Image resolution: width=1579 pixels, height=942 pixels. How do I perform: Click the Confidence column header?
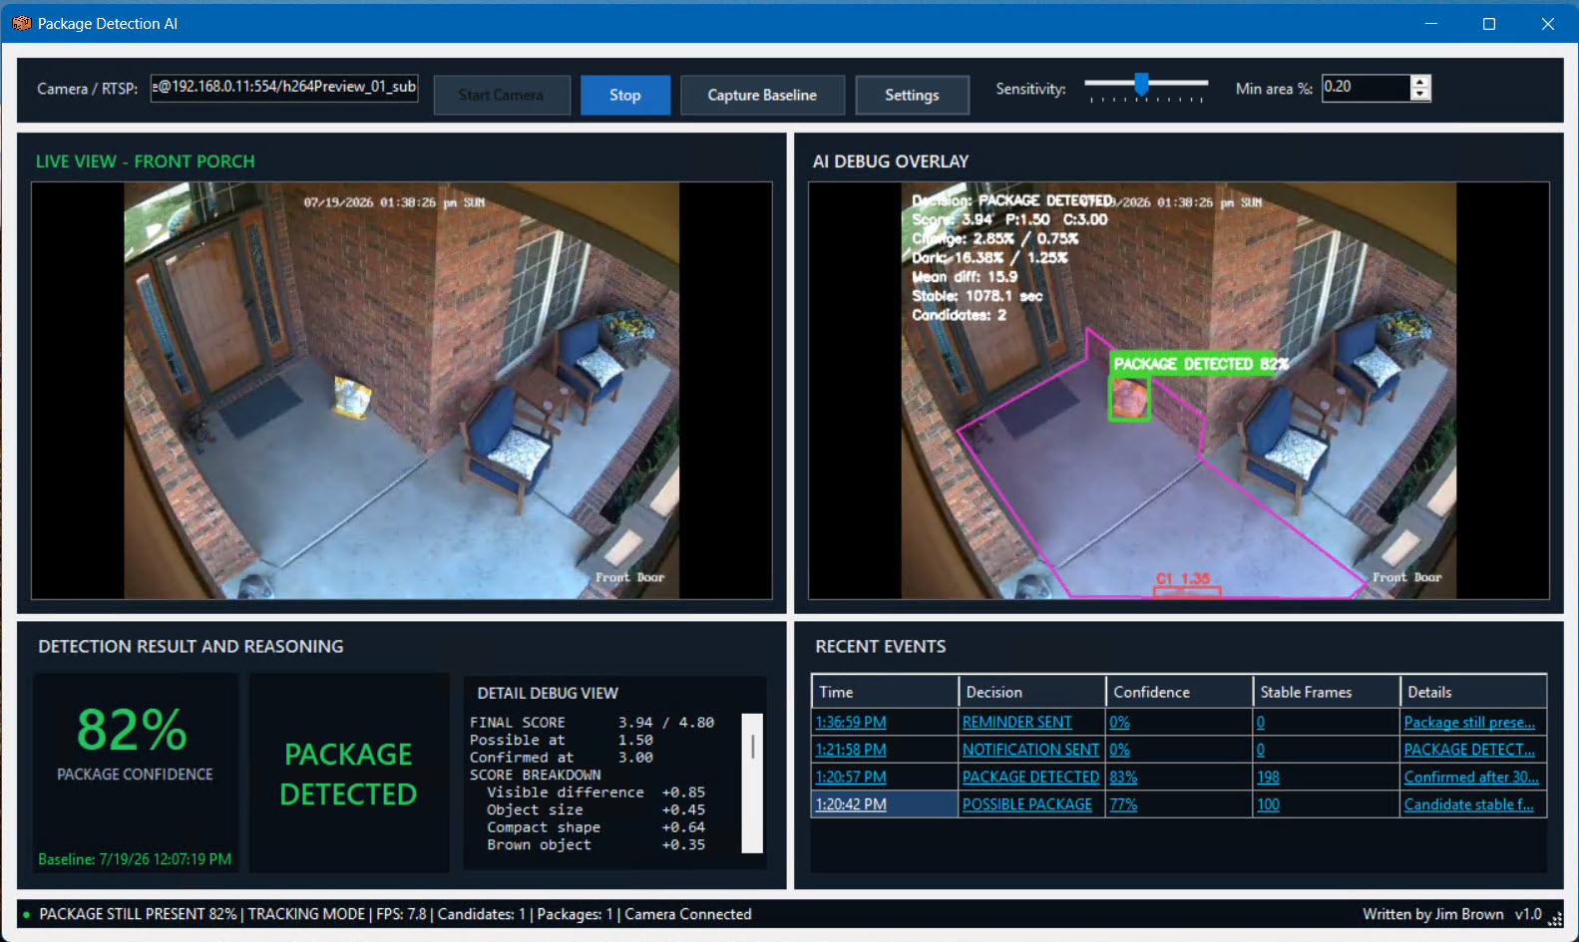[x=1179, y=692]
